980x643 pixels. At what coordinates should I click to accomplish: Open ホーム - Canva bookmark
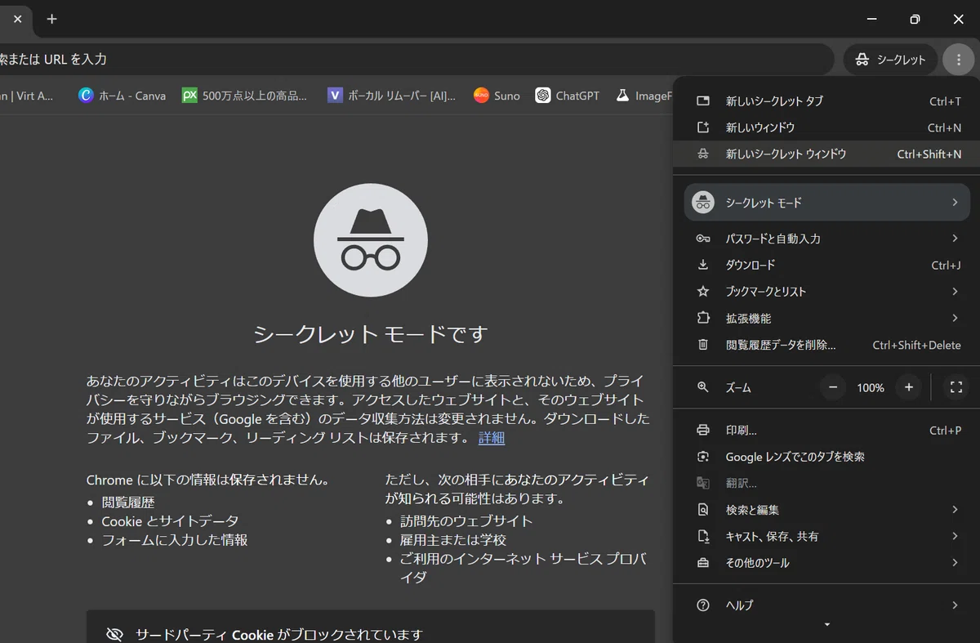(x=122, y=96)
